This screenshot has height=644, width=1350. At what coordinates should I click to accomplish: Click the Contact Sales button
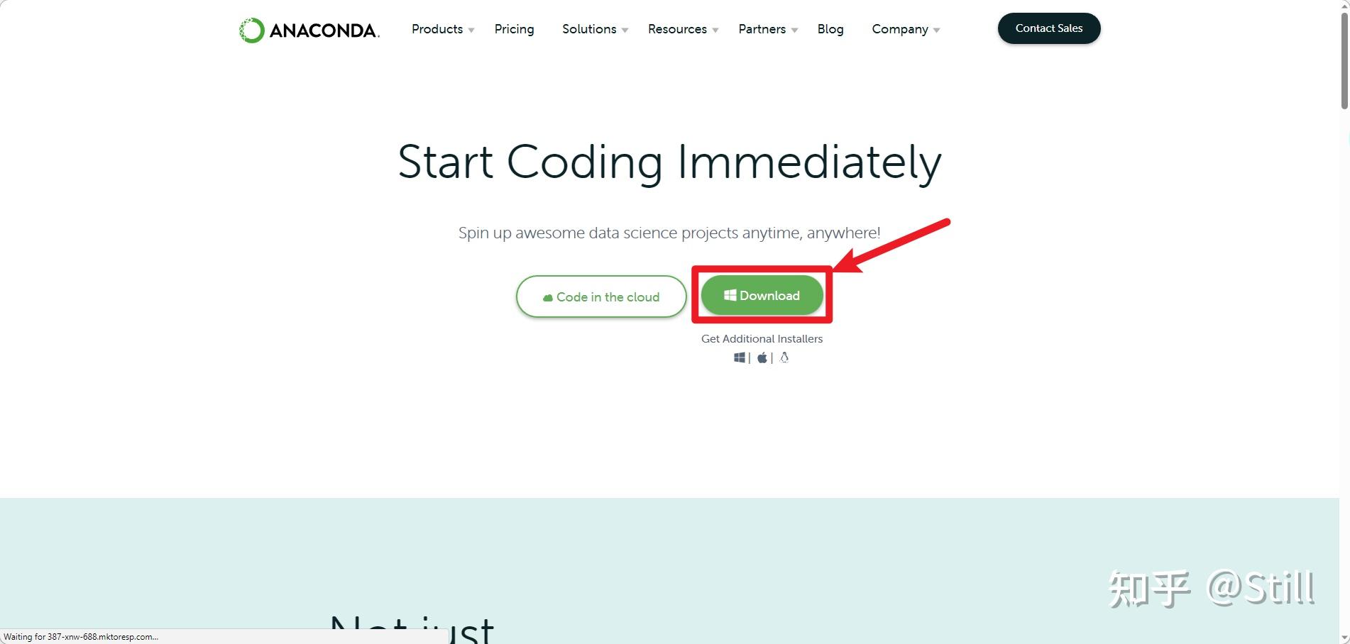[1049, 28]
